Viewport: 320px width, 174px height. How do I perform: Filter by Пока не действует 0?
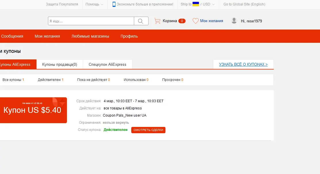point(93,80)
